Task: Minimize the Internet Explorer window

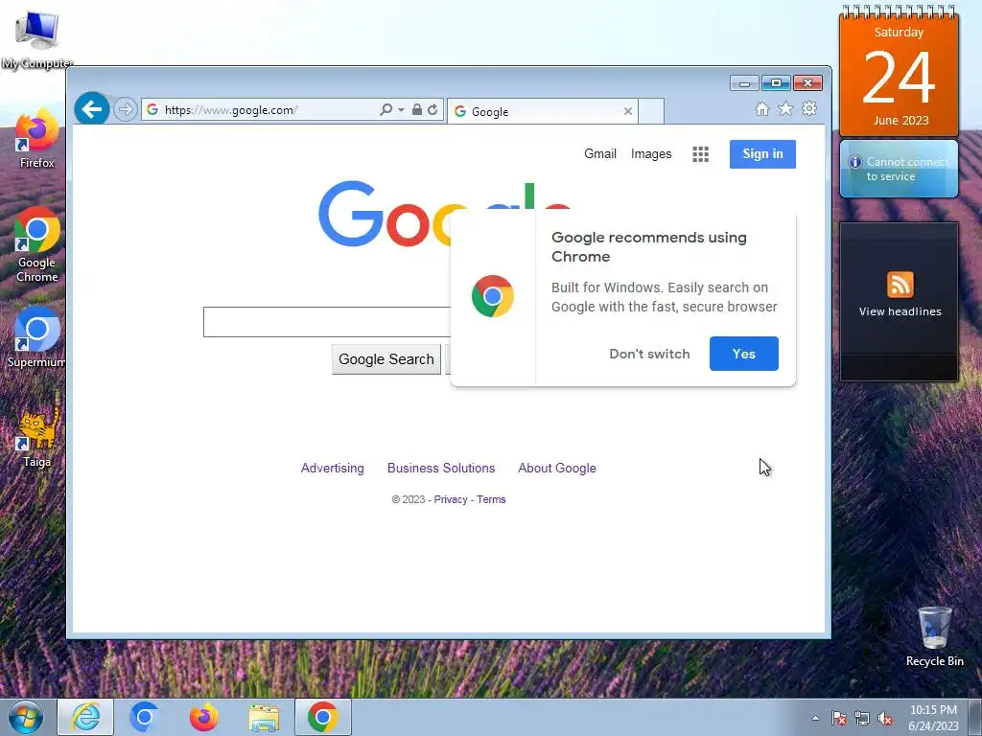Action: point(744,83)
